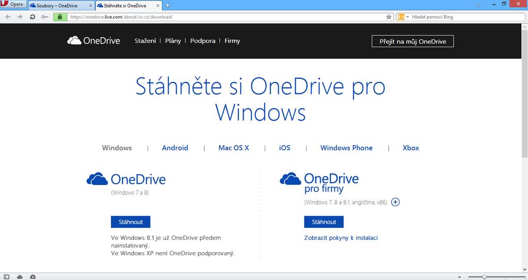Screen dimensions: 528x280
Task: Open the Stažení header menu item
Action: click(145, 41)
